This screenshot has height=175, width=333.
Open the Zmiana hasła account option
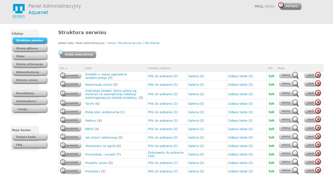[30, 137]
